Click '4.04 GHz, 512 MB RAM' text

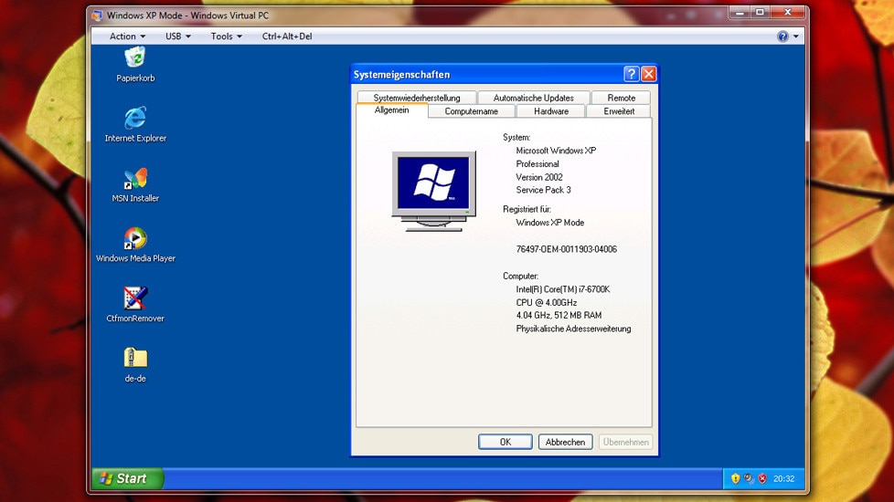click(x=559, y=315)
